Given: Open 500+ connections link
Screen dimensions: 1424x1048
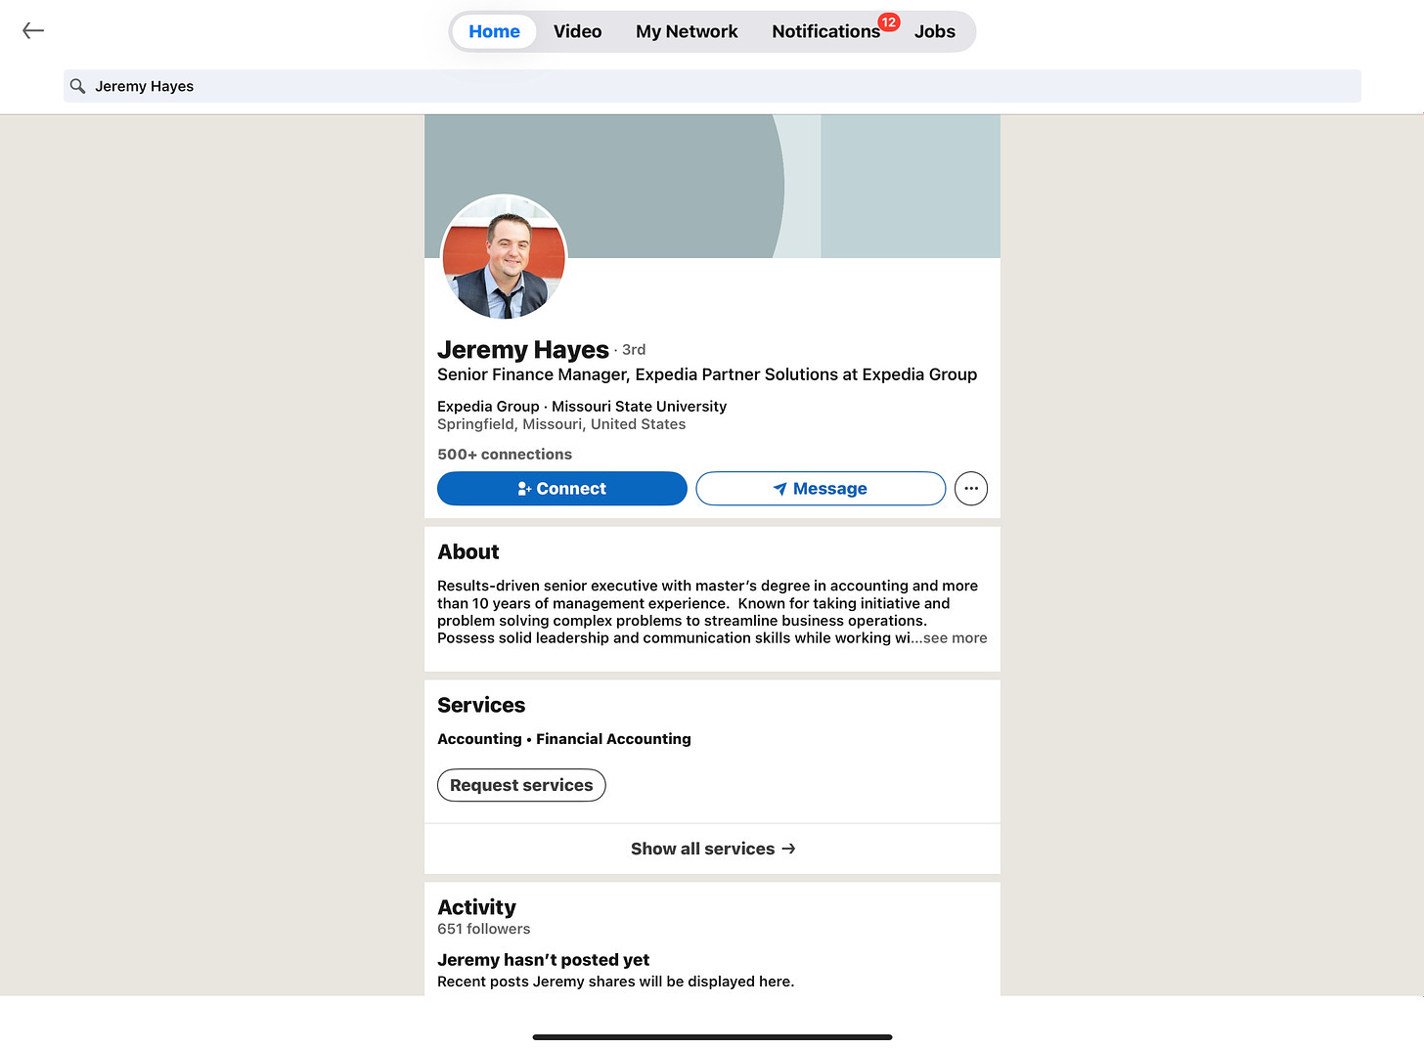Looking at the screenshot, I should 505,455.
